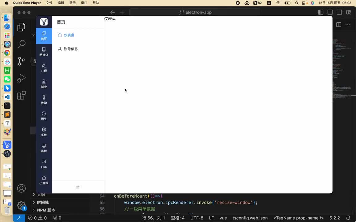The image size is (356, 222).
Task: Toggle VS Code panel layout button
Action: point(330,12)
